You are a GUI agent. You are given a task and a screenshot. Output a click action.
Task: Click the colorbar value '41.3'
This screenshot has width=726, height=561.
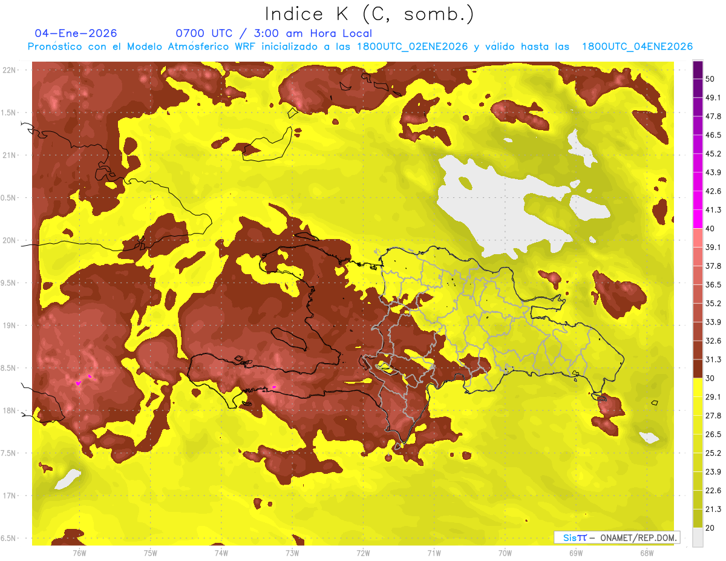click(x=713, y=210)
